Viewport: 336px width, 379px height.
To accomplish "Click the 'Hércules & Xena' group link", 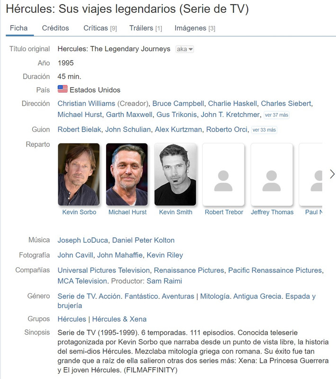I will [x=119, y=319].
